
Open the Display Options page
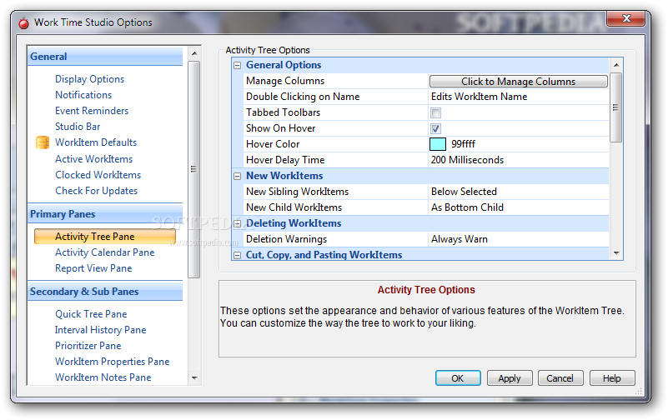point(89,79)
